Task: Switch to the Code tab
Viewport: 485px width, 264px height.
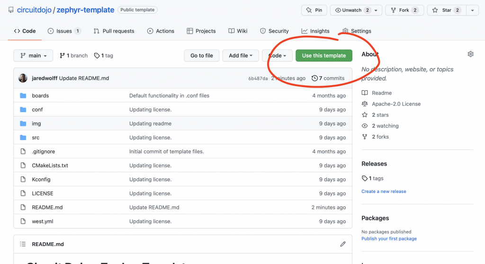Action: click(x=25, y=31)
